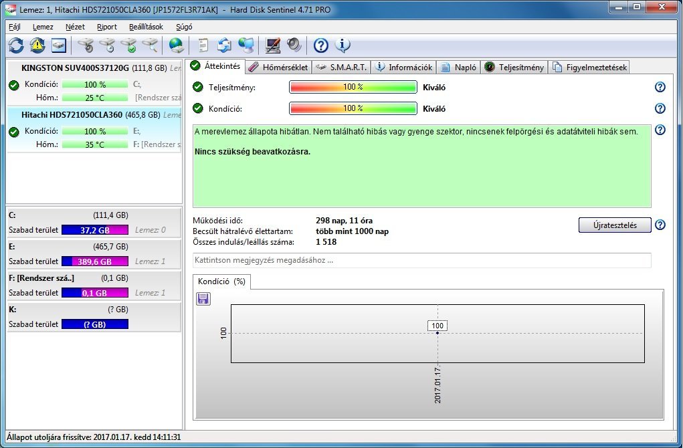Click the disk with gray round badge icon

pos(86,45)
